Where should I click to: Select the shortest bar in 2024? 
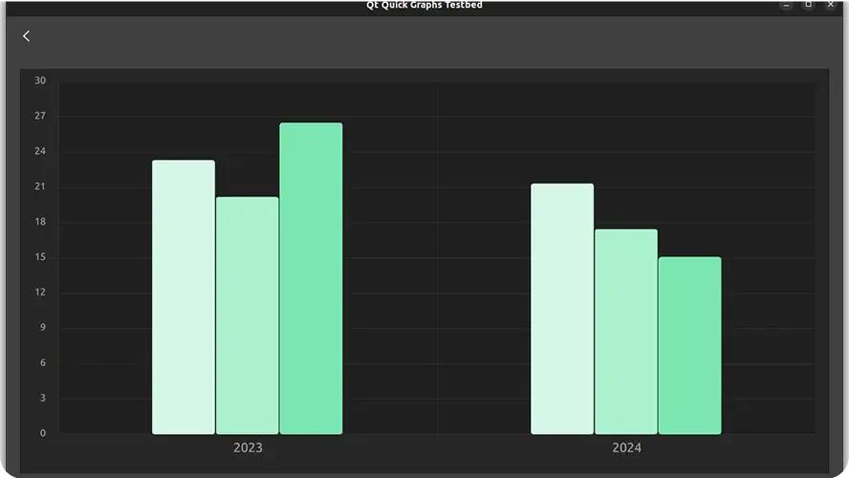tap(690, 345)
